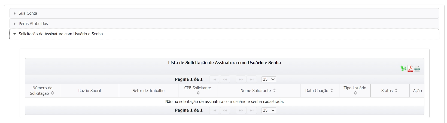The height and width of the screenshot is (123, 447).
Task: Collapse Solicitação de Assinatura com Usuário e Senha
Action: tap(60, 34)
